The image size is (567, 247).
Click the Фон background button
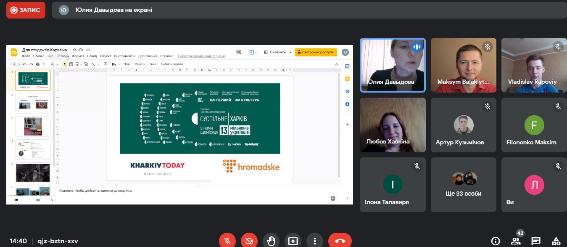127,64
